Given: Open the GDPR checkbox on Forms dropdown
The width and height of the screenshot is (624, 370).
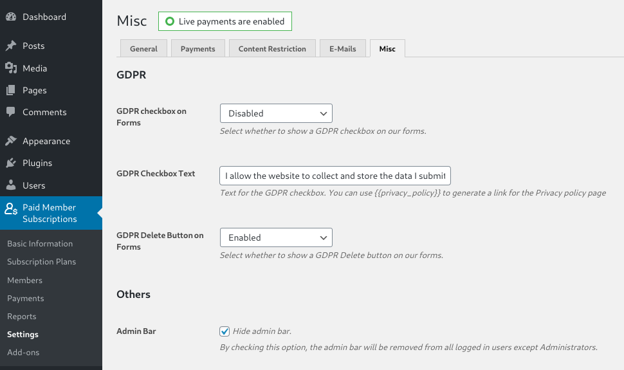Looking at the screenshot, I should coord(276,113).
